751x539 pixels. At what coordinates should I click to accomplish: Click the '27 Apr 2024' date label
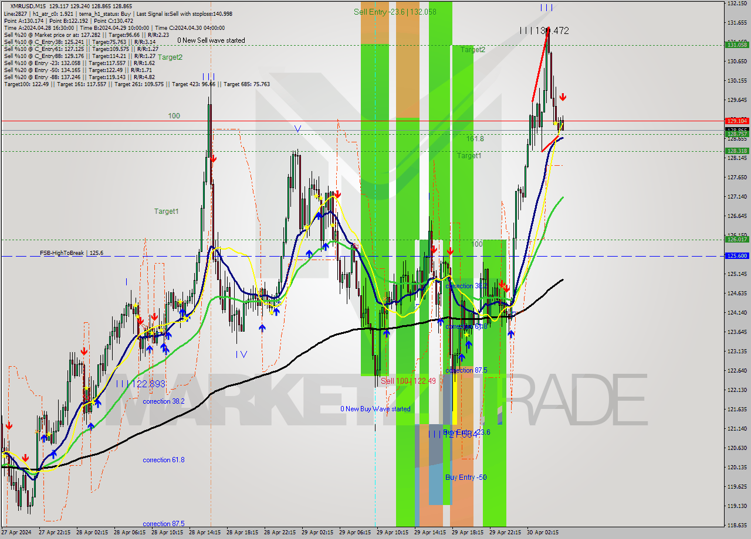pyautogui.click(x=16, y=533)
